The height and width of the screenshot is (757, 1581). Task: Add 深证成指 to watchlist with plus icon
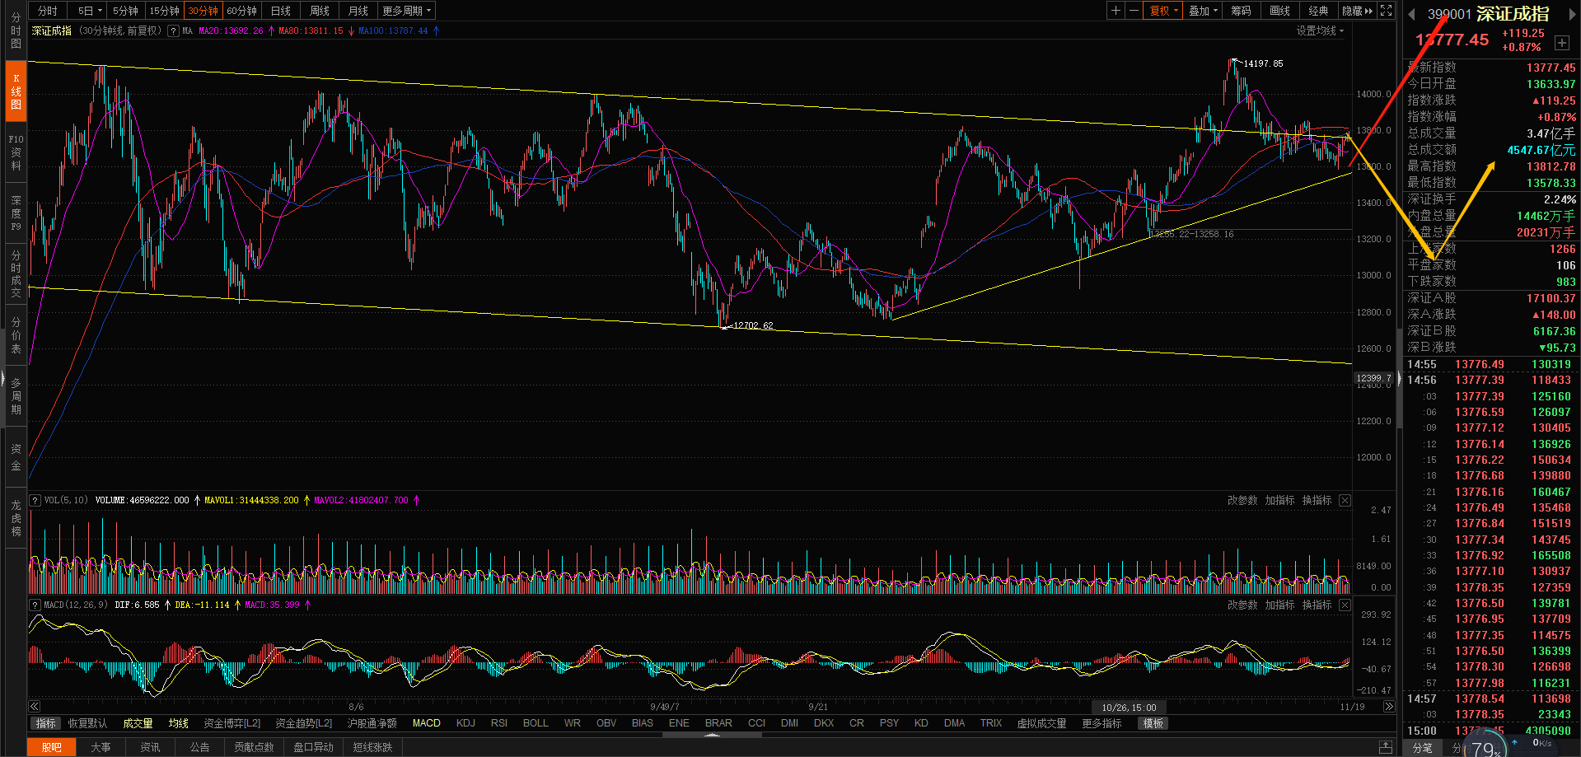point(1562,43)
